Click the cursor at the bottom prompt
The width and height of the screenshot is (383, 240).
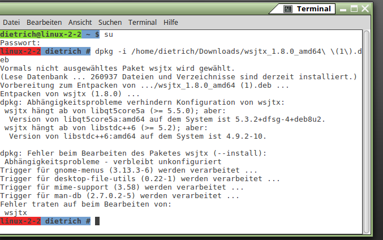97,221
